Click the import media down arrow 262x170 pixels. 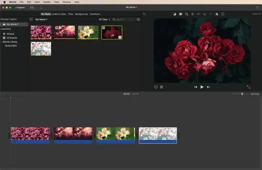tap(42, 8)
